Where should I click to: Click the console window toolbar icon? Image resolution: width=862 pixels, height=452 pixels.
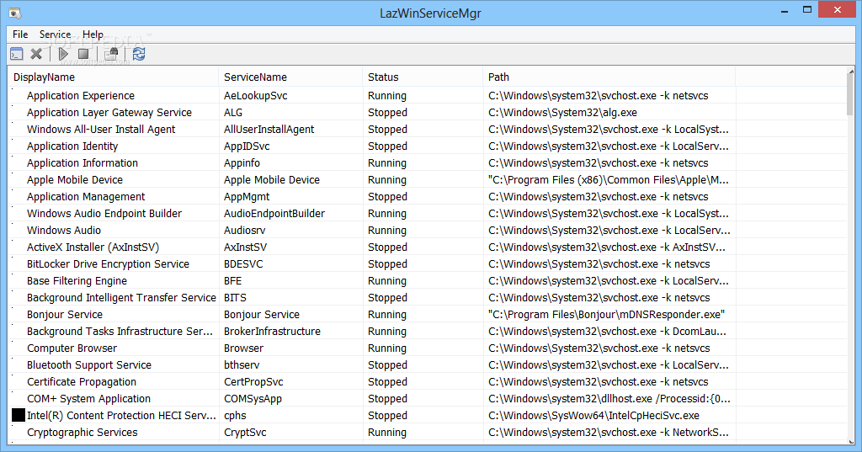click(17, 54)
